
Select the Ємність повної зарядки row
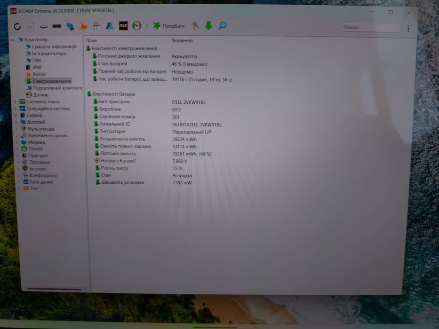tap(145, 146)
